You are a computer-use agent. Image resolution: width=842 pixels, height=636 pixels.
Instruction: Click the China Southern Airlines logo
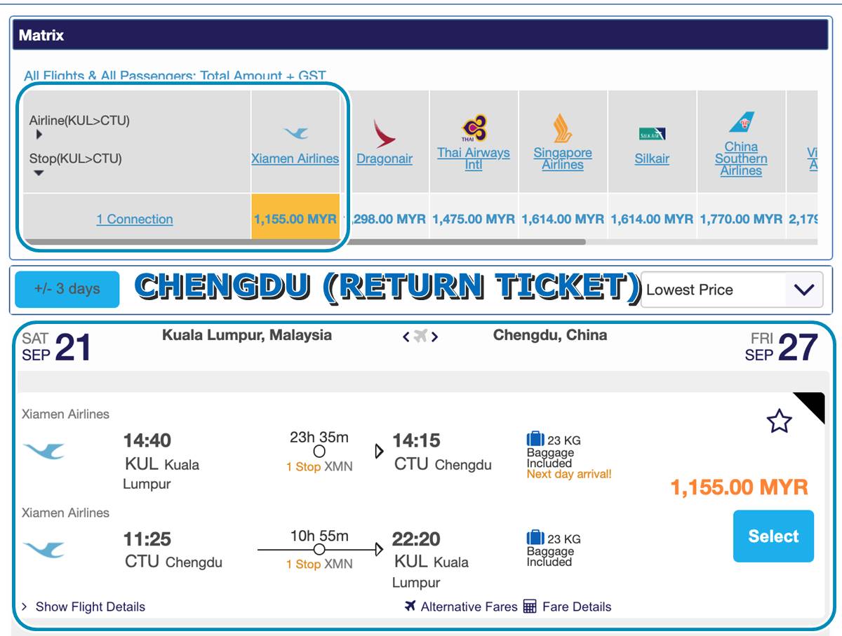coord(741,123)
